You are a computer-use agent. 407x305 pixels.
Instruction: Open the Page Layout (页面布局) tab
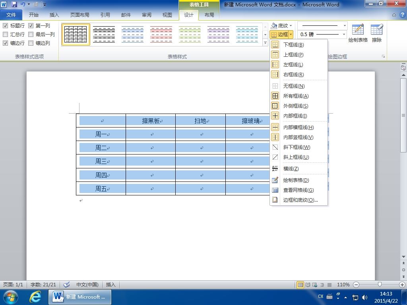79,15
